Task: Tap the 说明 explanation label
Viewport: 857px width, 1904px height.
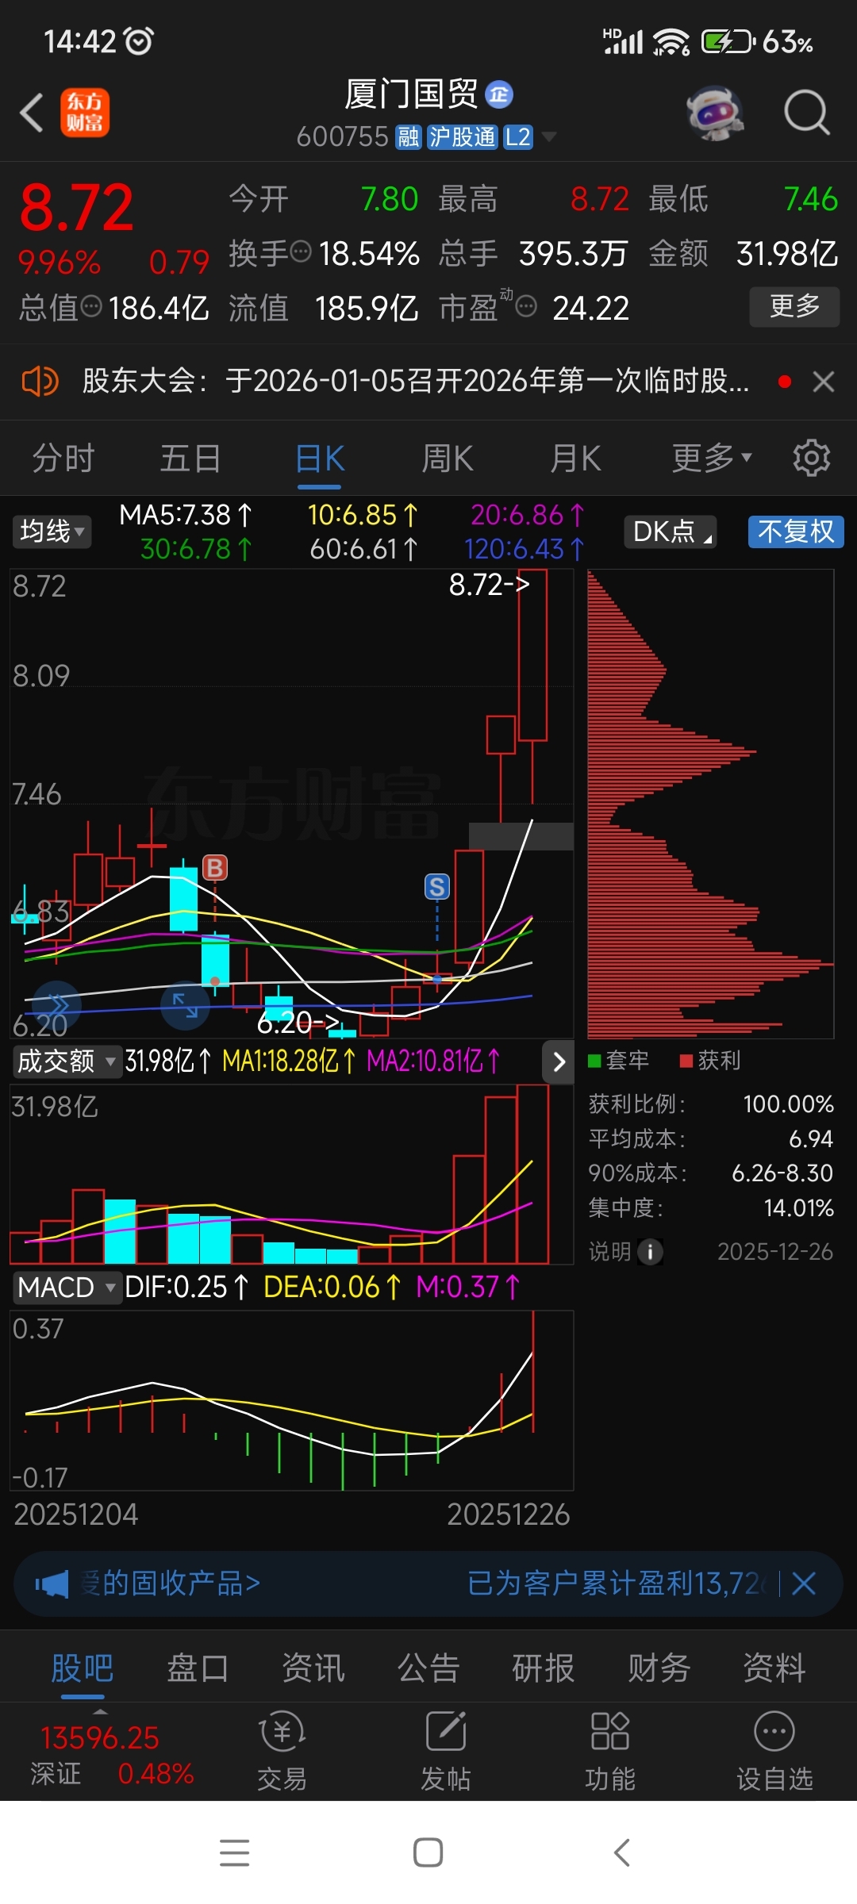Action: (609, 1252)
